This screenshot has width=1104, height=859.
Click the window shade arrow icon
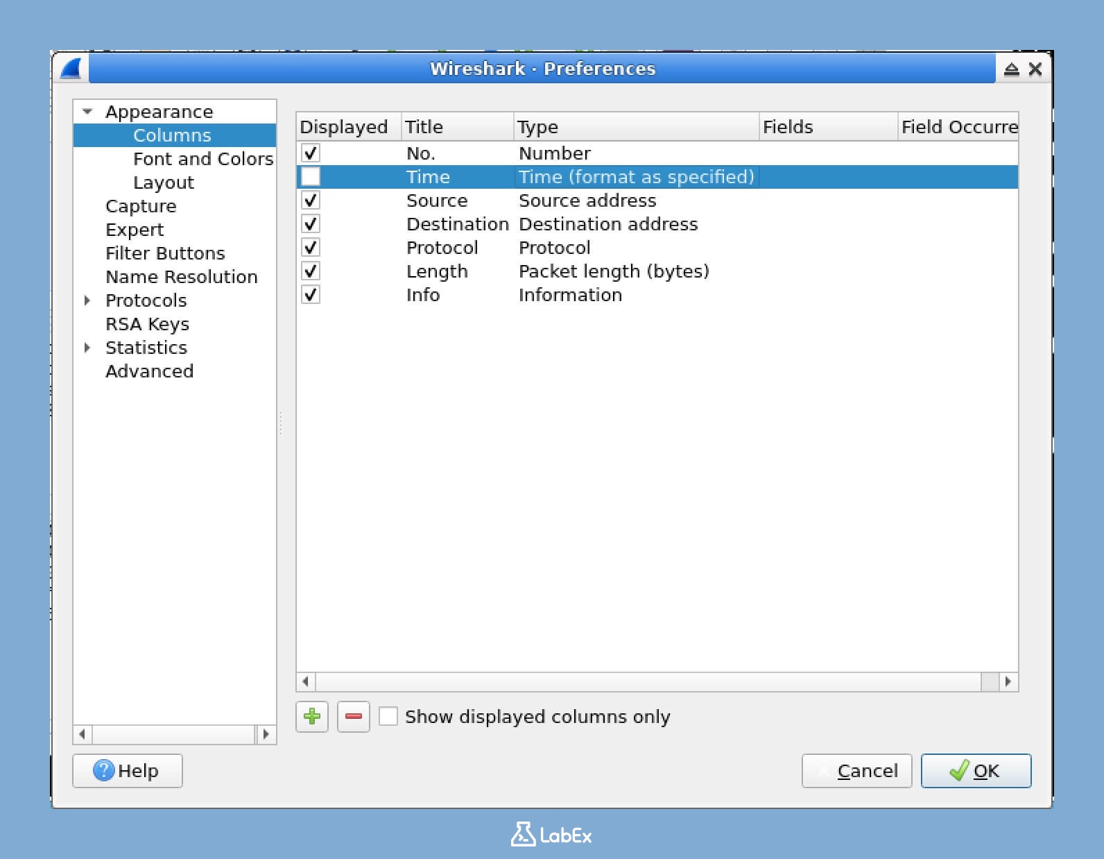[1011, 69]
